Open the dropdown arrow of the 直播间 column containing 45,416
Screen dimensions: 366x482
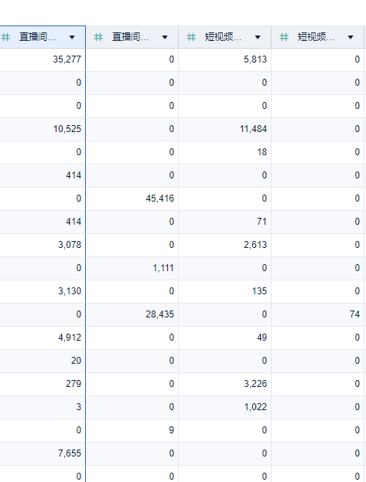(x=165, y=38)
